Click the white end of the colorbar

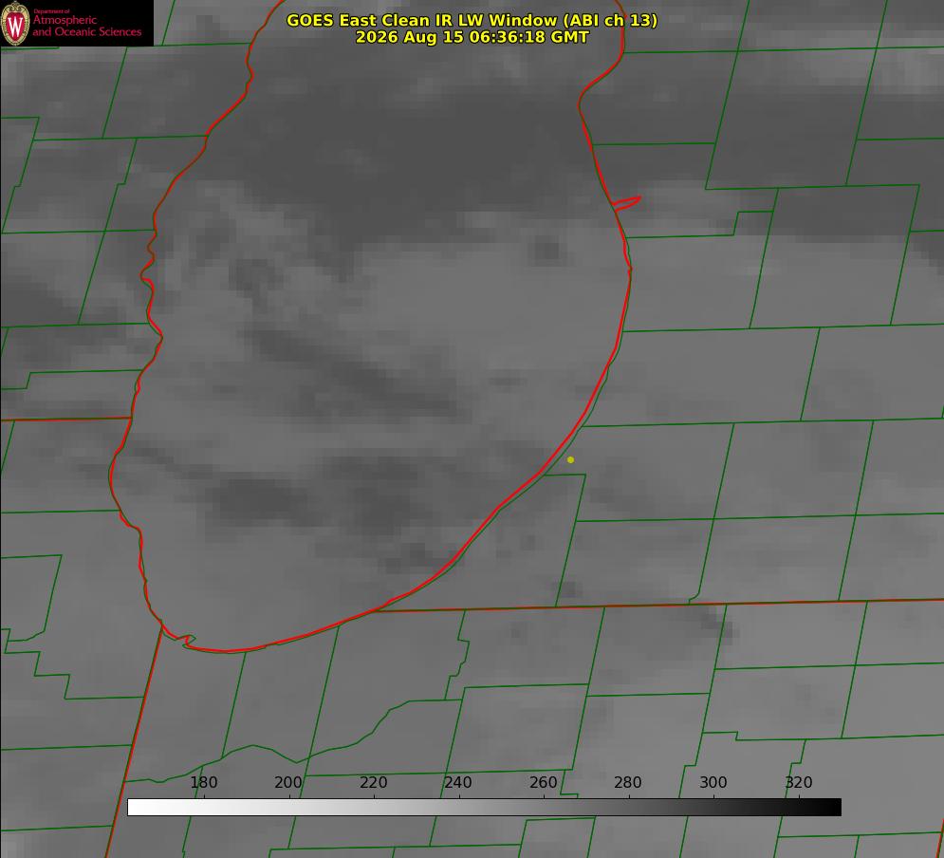click(x=139, y=807)
